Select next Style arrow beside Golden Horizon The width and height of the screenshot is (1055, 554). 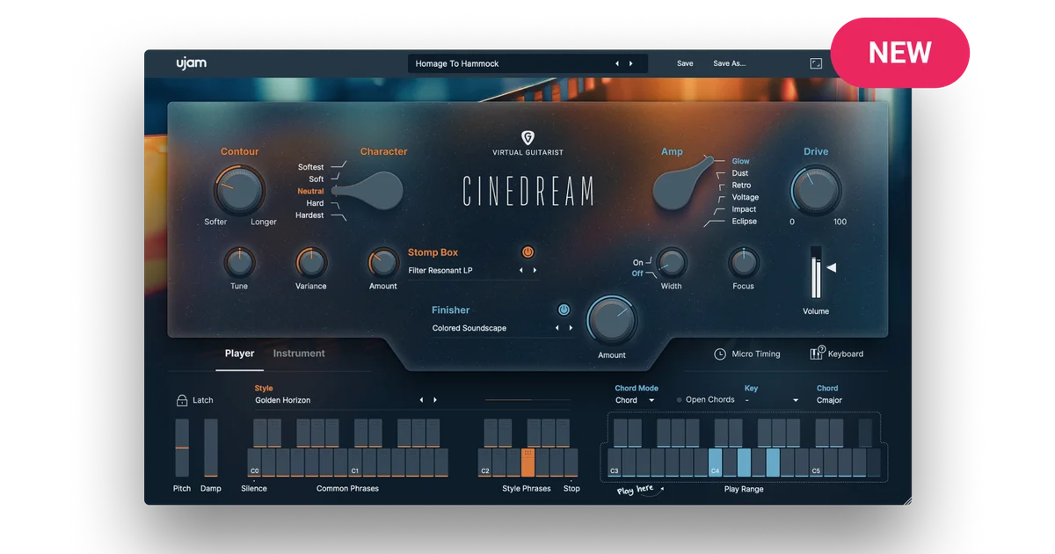(x=434, y=400)
